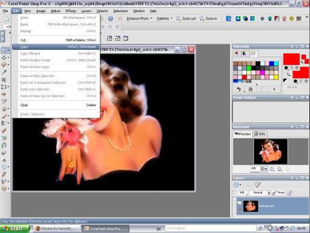Select the Pick tool with dotted rectangle
This screenshot has height=233, width=310.
(4, 87)
